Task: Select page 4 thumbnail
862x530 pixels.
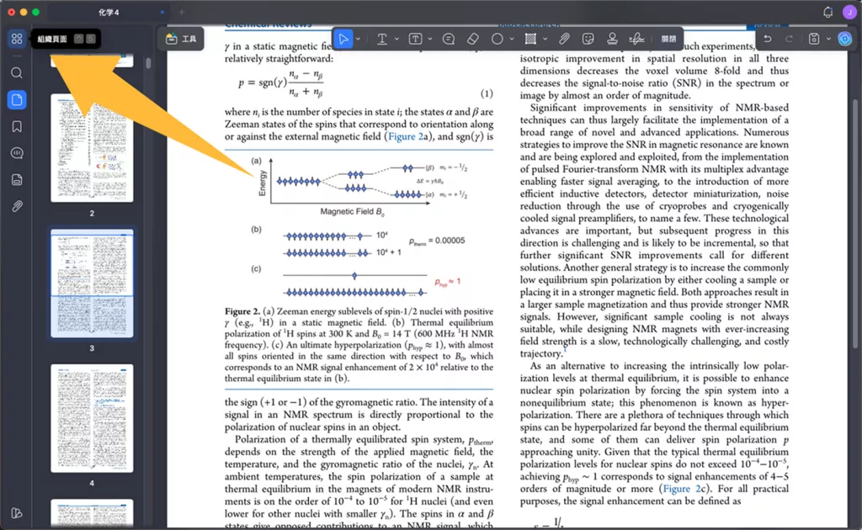Action: pos(92,418)
